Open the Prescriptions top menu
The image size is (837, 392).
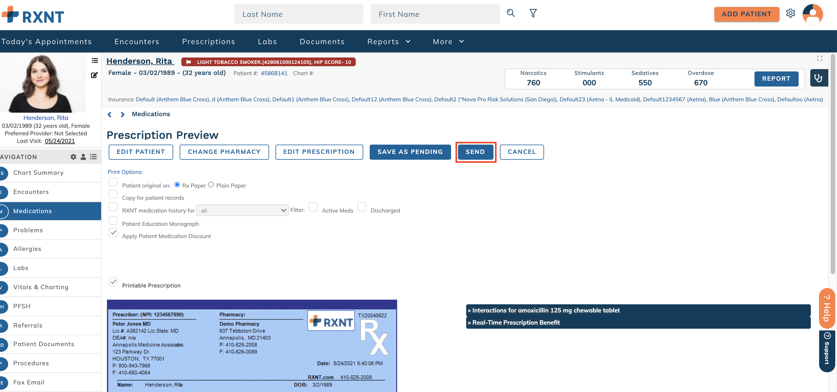(209, 42)
